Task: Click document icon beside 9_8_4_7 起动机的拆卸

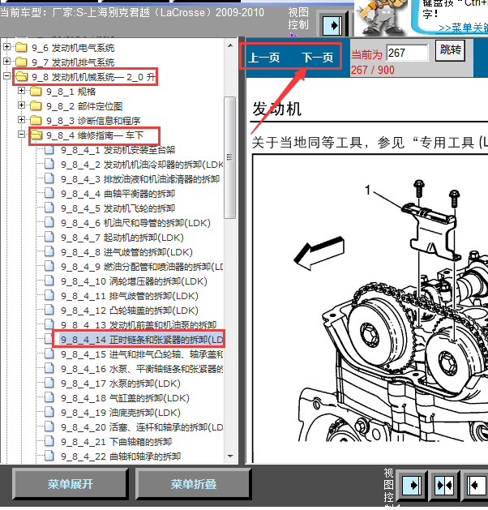Action: point(49,237)
